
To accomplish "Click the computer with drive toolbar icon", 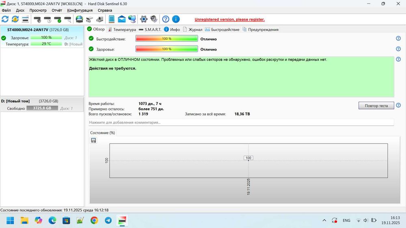I will click(x=100, y=19).
